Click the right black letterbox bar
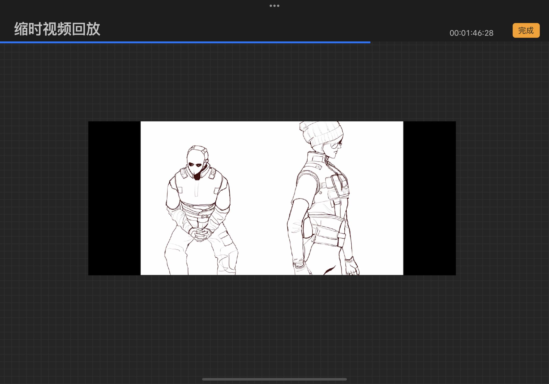This screenshot has width=549, height=384. [429, 198]
